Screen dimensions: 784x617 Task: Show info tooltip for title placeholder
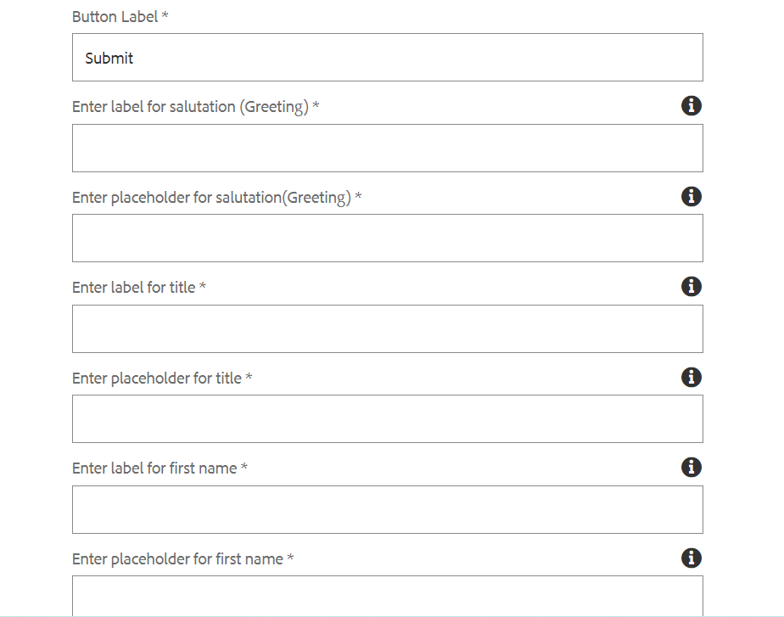pos(691,377)
